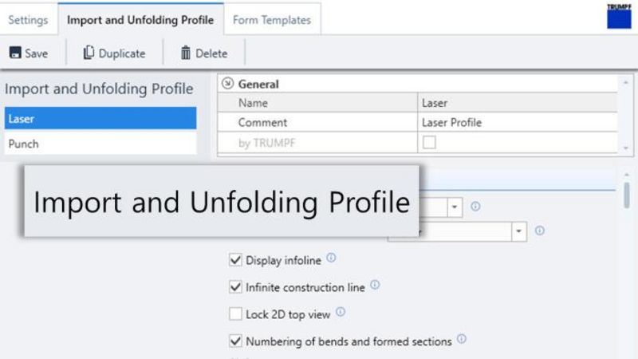638x359 pixels.
Task: Collapse the General section expander
Action: (227, 84)
